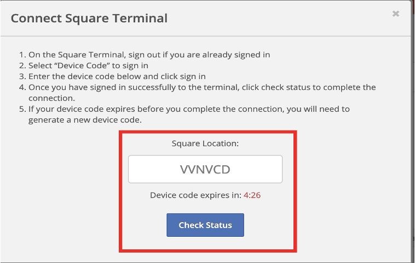
Task: Click the Check Status button
Action: [x=205, y=225]
